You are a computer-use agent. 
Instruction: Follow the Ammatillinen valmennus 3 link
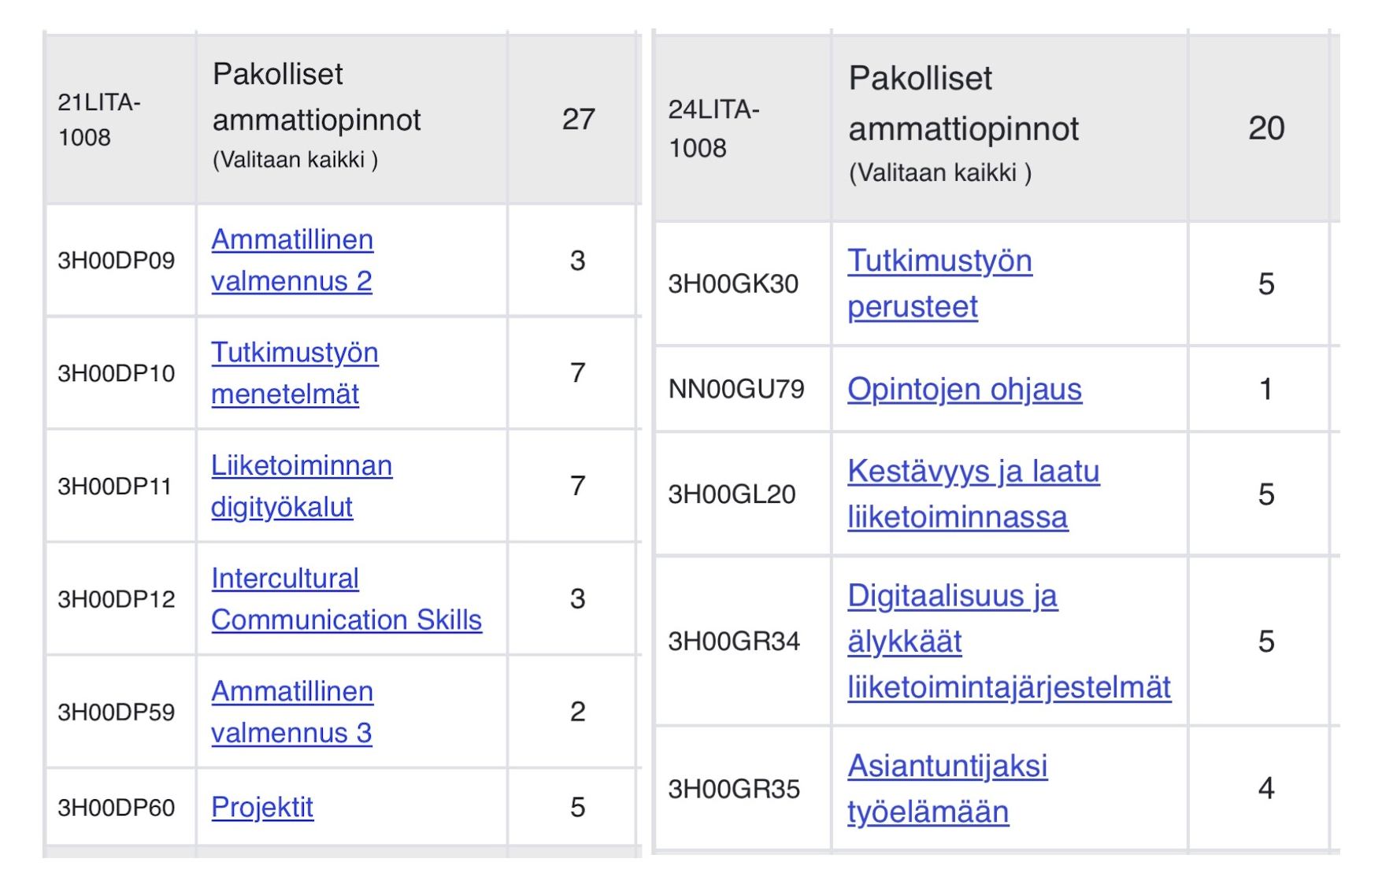[291, 712]
